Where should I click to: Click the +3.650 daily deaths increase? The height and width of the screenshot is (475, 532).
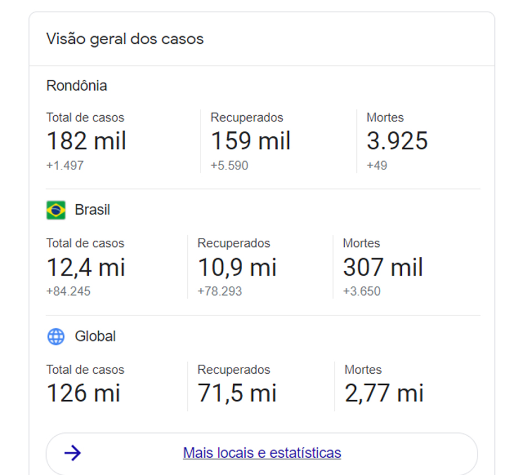[x=361, y=291]
